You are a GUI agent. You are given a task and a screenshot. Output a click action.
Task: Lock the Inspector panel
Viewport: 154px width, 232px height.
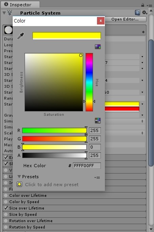143,5
